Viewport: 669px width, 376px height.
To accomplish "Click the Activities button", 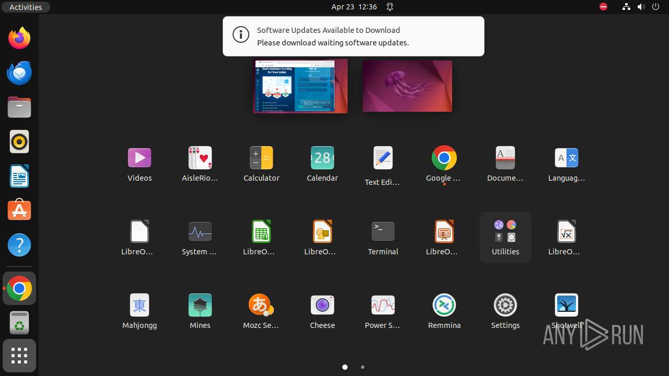I will click(x=26, y=7).
